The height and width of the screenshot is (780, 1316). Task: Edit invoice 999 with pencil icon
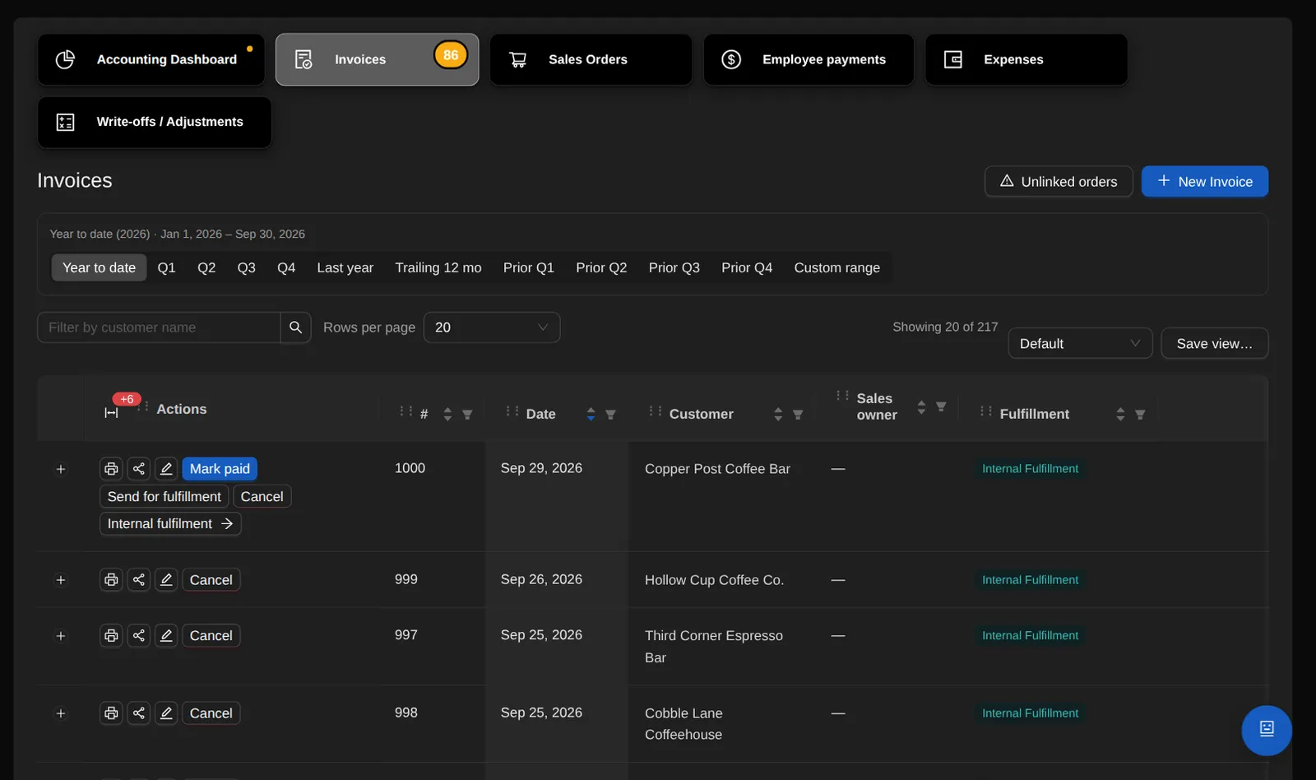coord(166,580)
